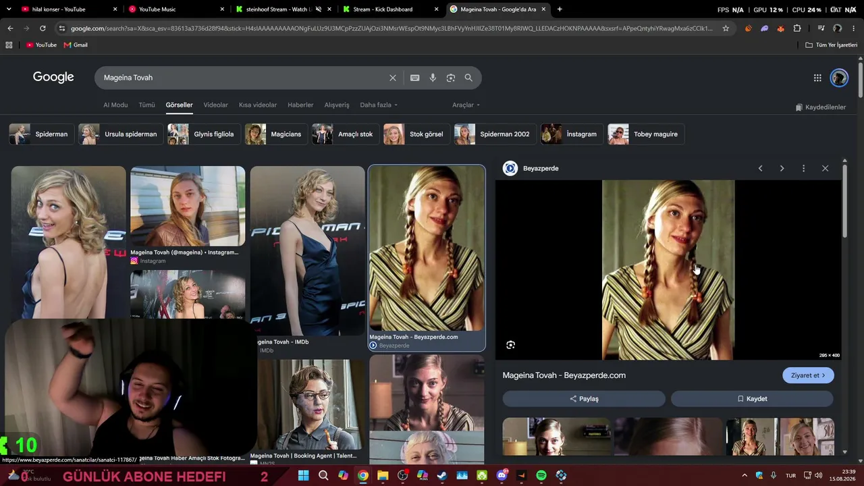The image size is (864, 486).
Task: Open the Kısa videolar tab
Action: click(258, 105)
